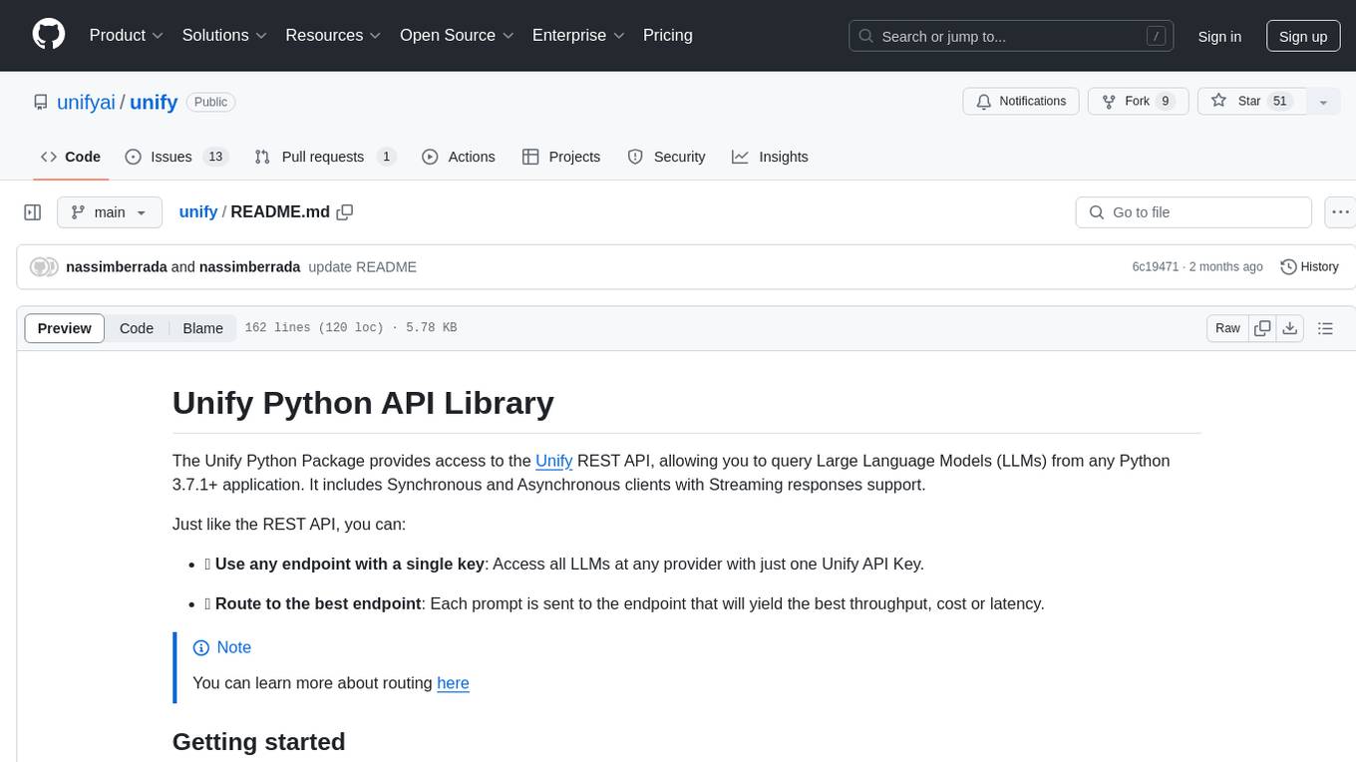Viewport: 1356px width, 762px height.
Task: Go to the unify breadcrumb folder
Action: pyautogui.click(x=198, y=211)
